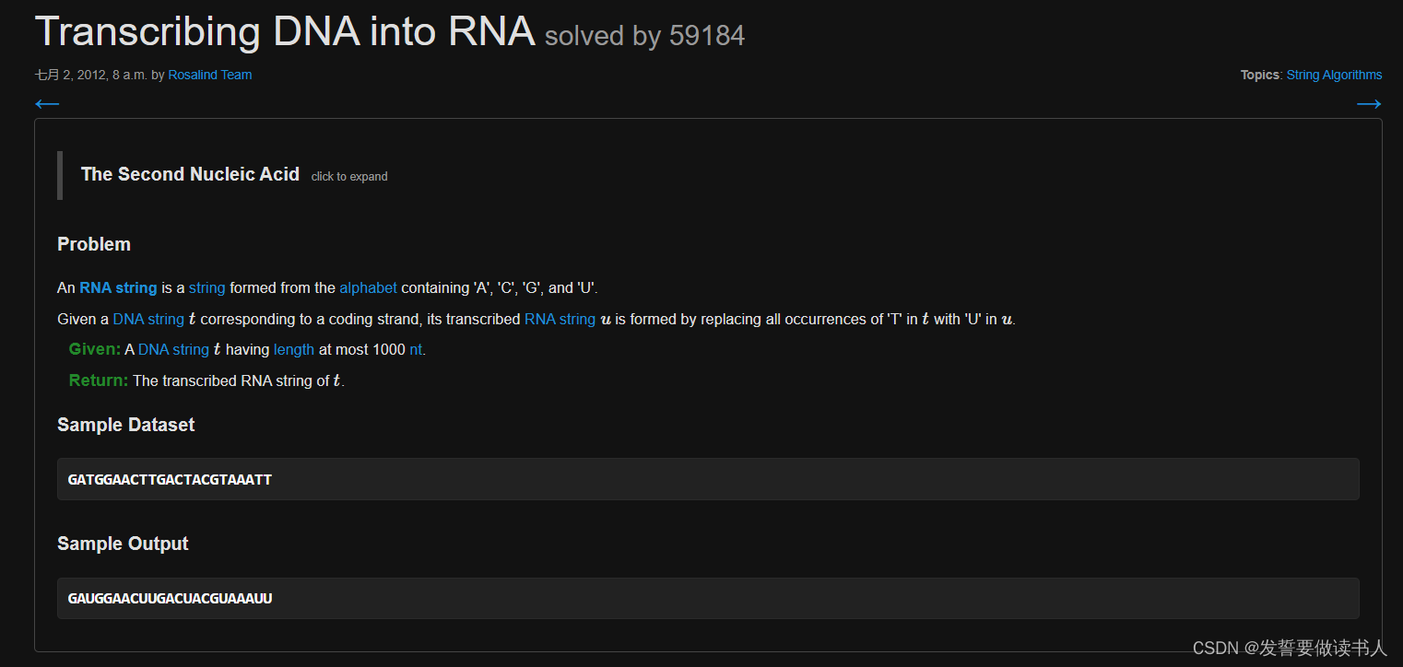The width and height of the screenshot is (1403, 667).
Task: Expand 'The Second Nucleic Acid' introduction section
Action: point(190,174)
